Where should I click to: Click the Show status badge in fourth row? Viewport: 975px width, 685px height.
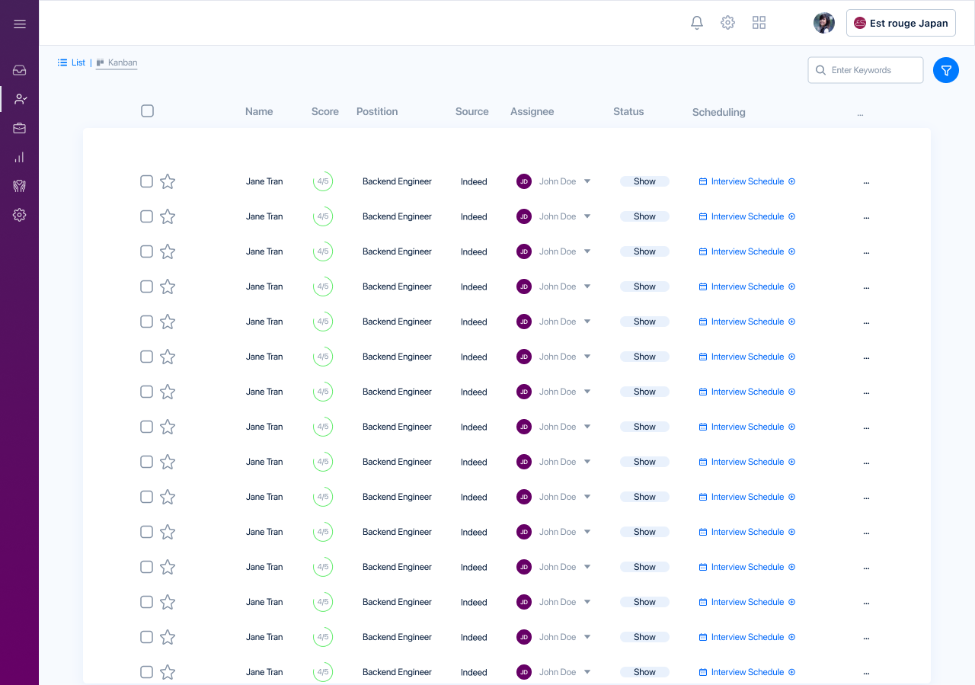click(644, 286)
